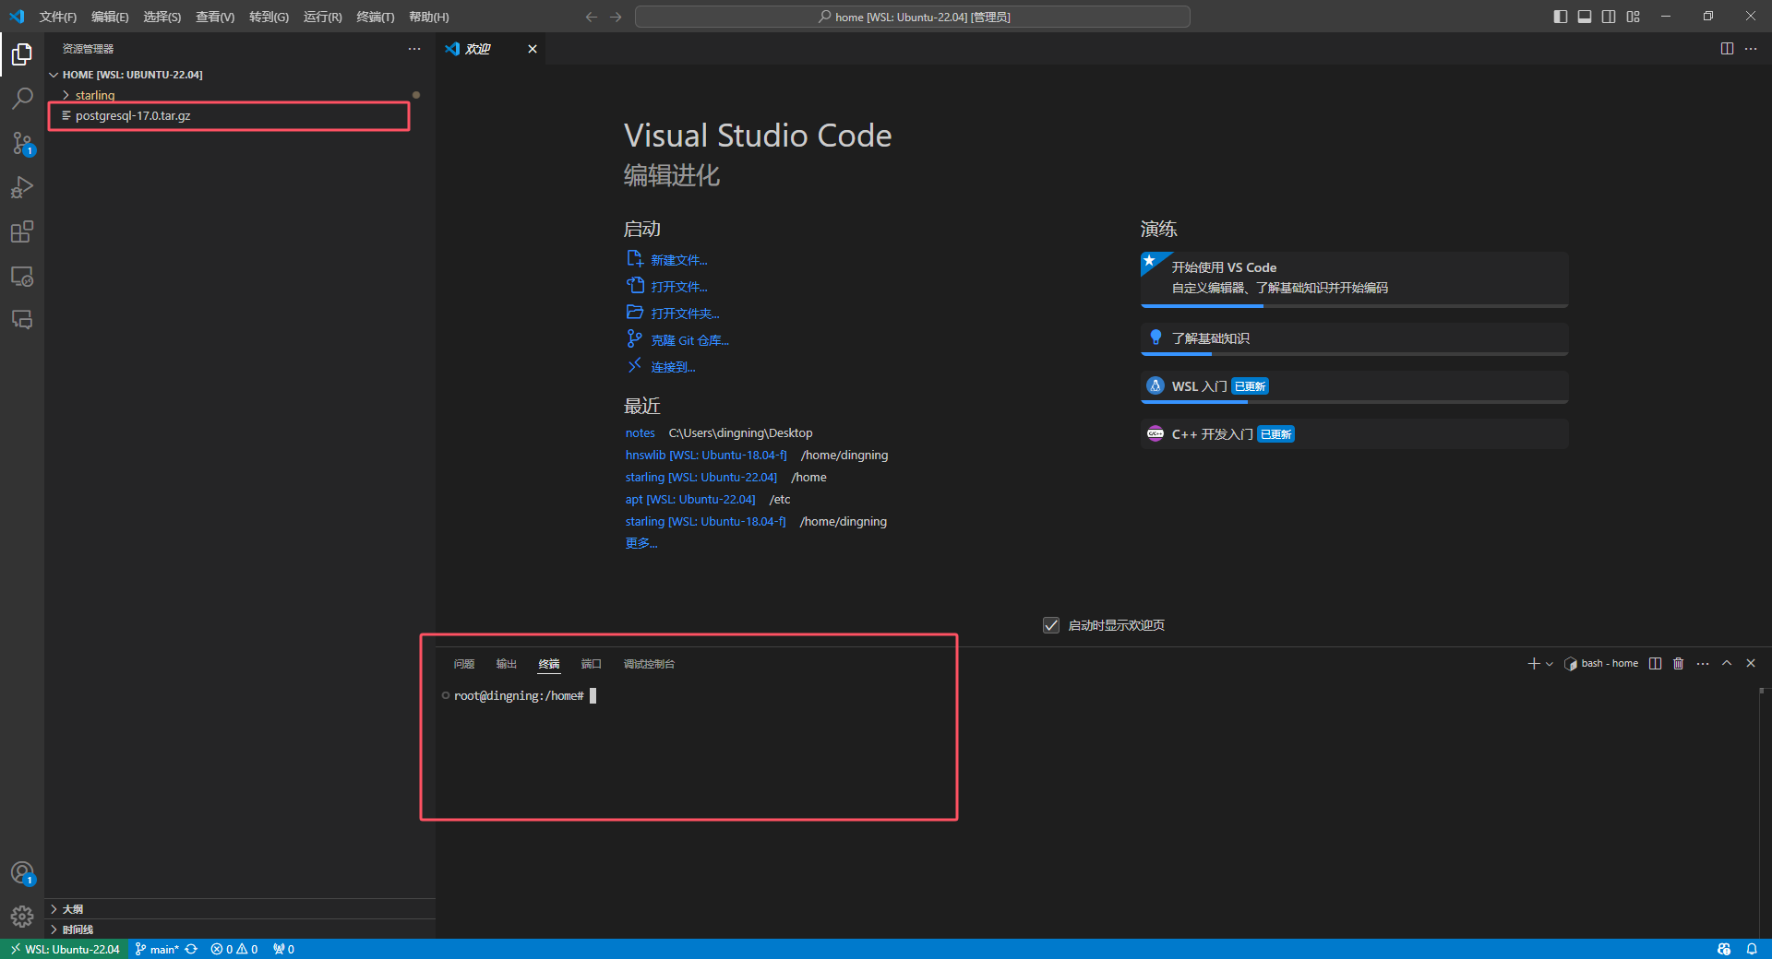Open the Search view icon
The image size is (1772, 959).
[22, 99]
